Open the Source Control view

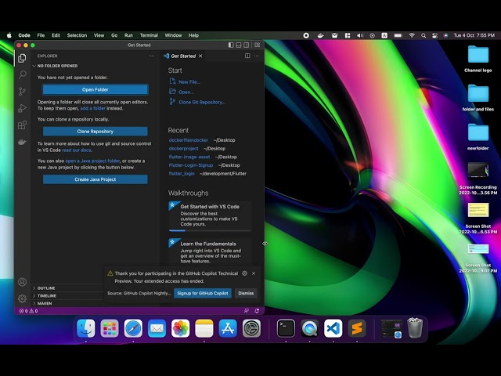pos(22,92)
